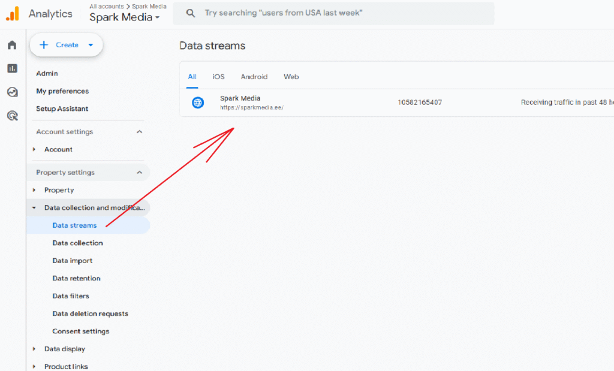614x371 pixels.
Task: Click the Product links tree item label
Action: (66, 367)
